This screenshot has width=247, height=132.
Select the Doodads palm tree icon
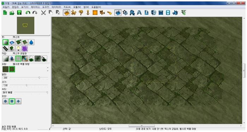coord(81,13)
